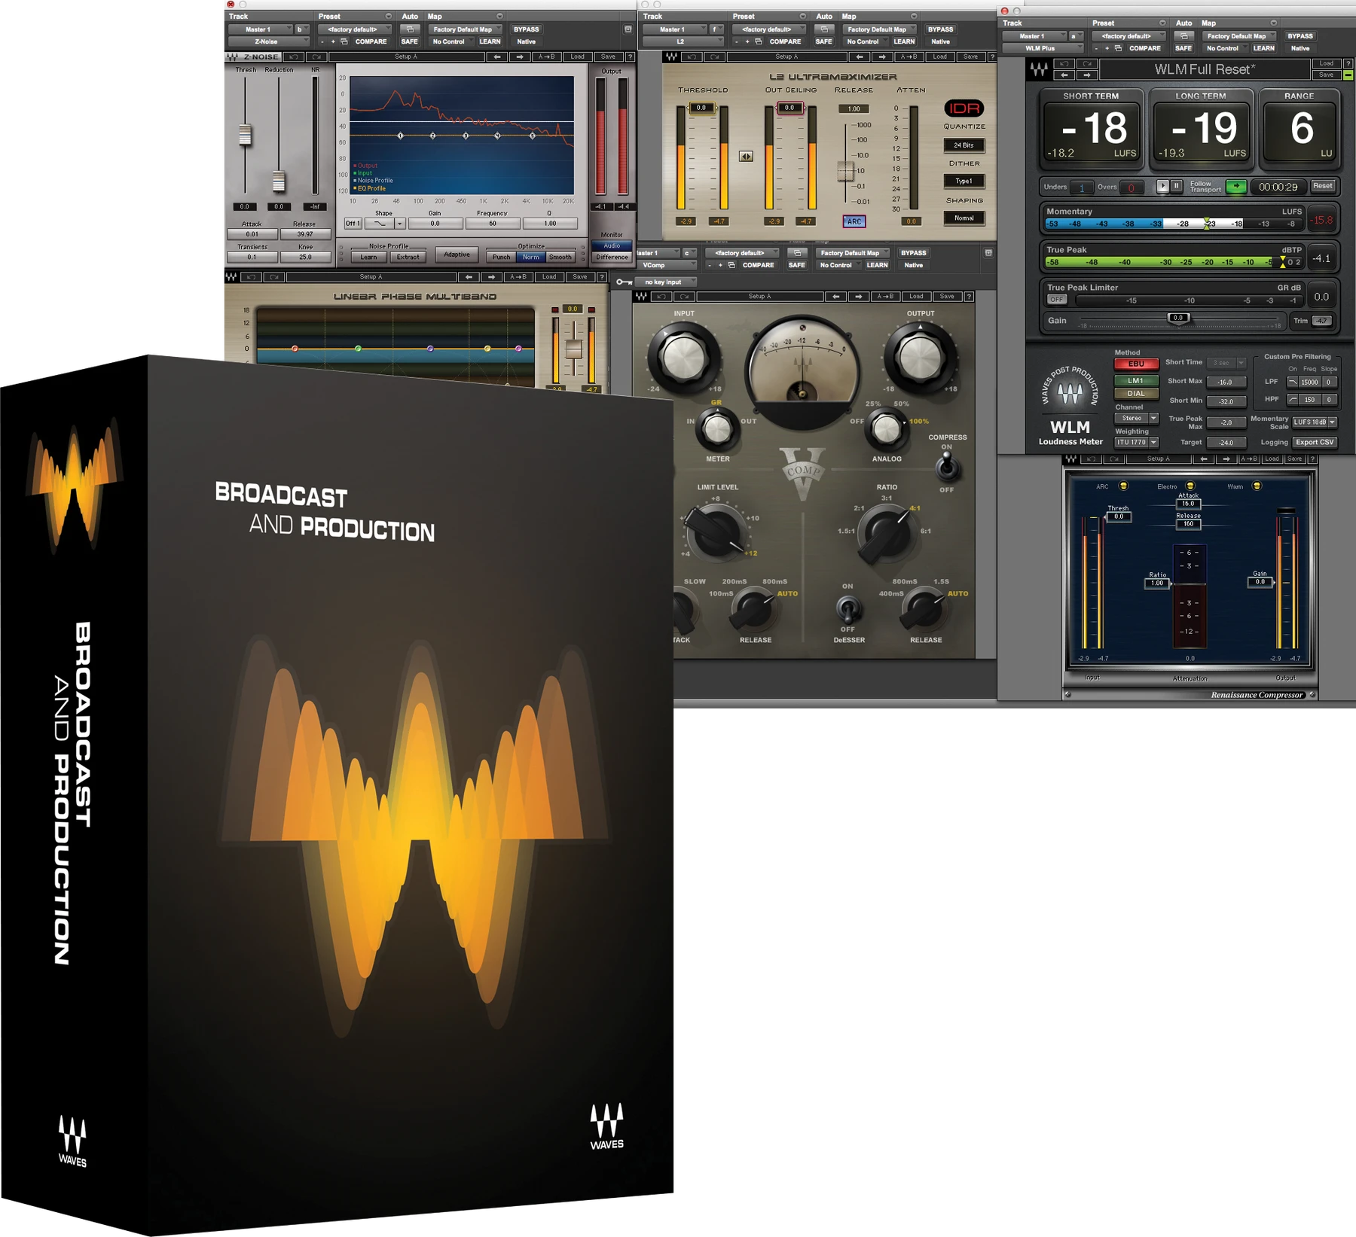The width and height of the screenshot is (1356, 1237).
Task: Click the help question mark in WLM toolbar
Action: pyautogui.click(x=1348, y=63)
